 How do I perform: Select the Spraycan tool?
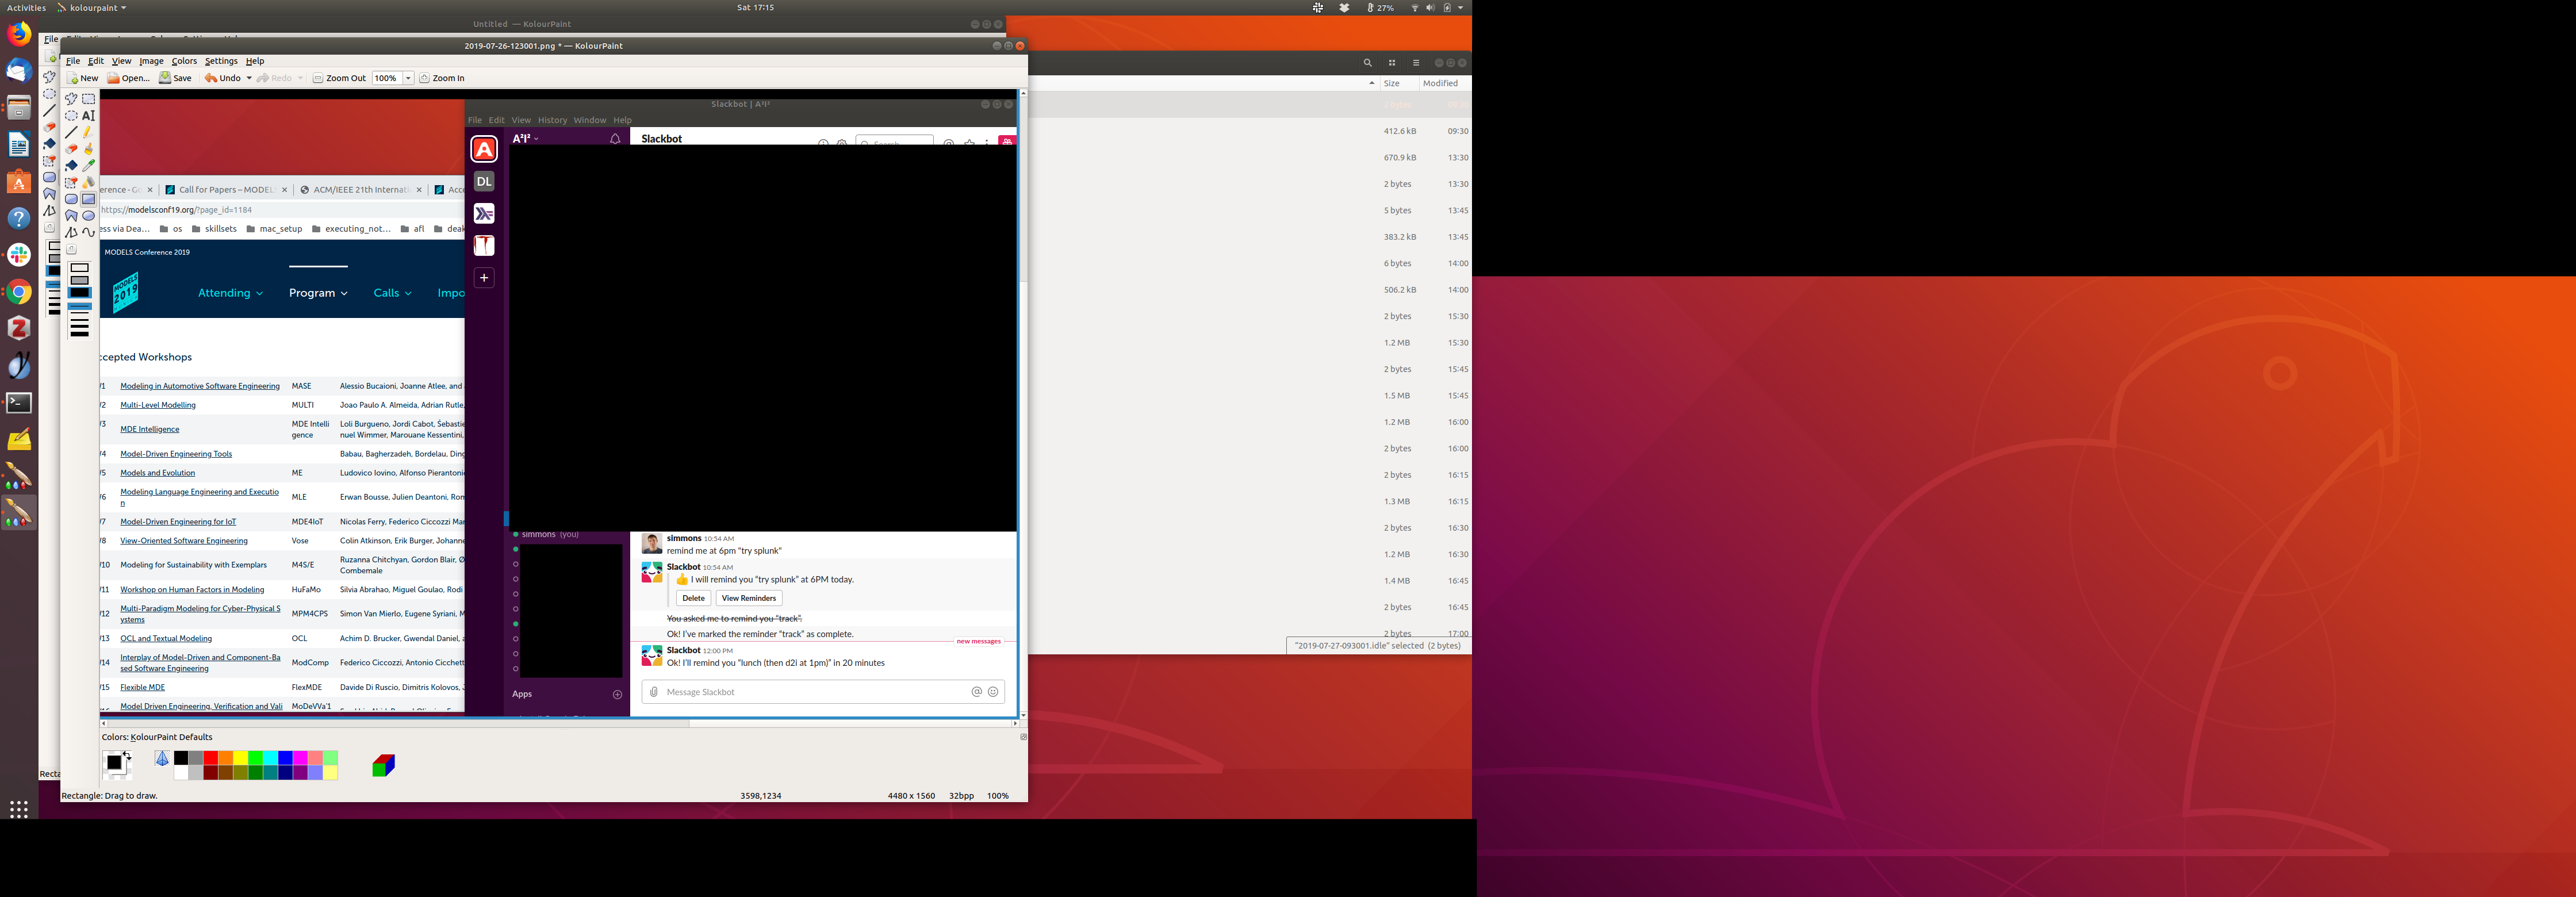[x=88, y=182]
